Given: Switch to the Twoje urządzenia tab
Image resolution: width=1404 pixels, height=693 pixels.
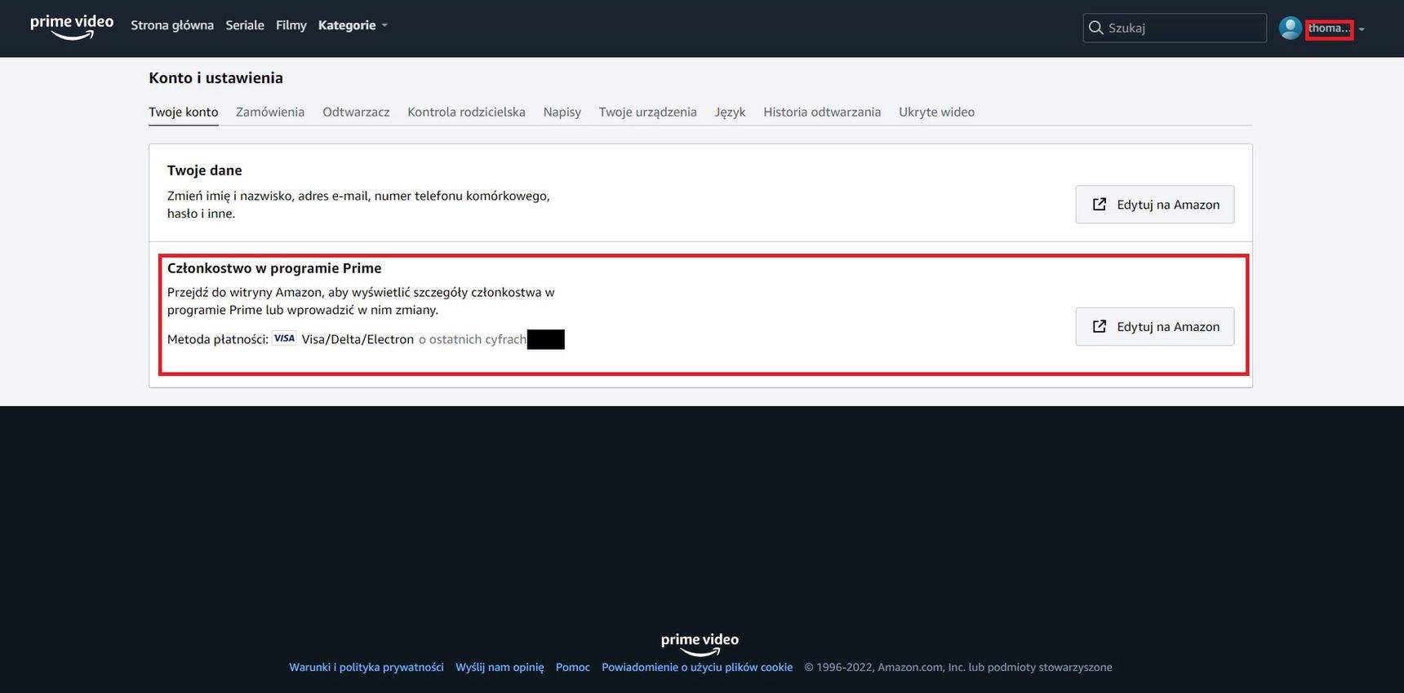Looking at the screenshot, I should coord(648,112).
